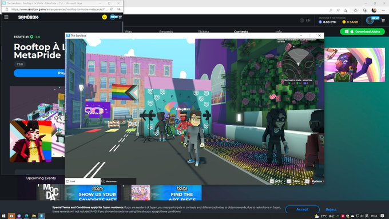The width and height of the screenshot is (389, 219).
Task: Click the lock icon in small browser address bar
Action: point(7,9)
